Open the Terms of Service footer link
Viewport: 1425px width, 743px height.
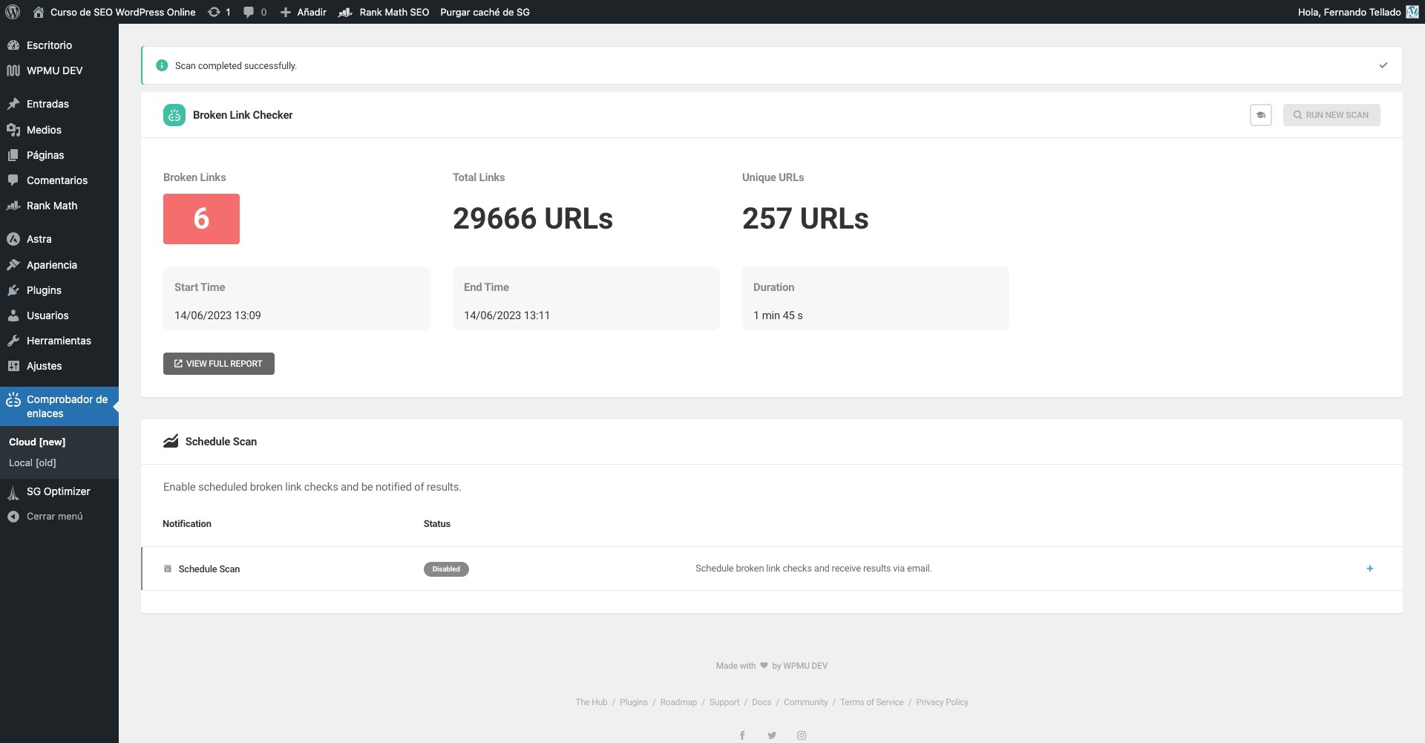[872, 702]
